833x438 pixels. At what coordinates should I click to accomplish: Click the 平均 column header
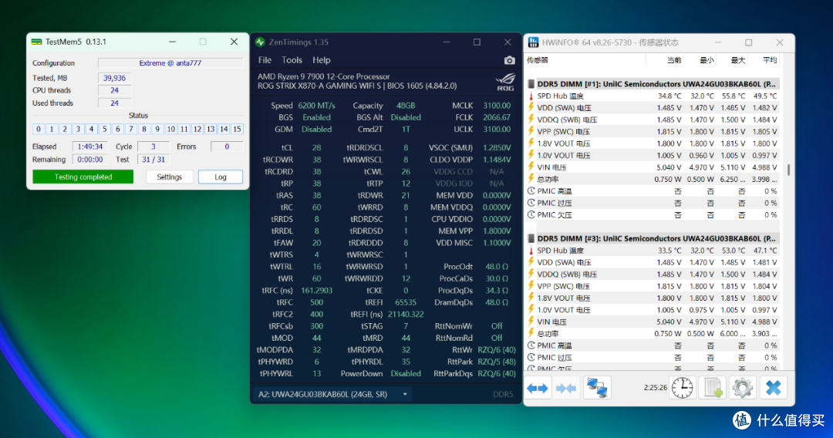[769, 60]
